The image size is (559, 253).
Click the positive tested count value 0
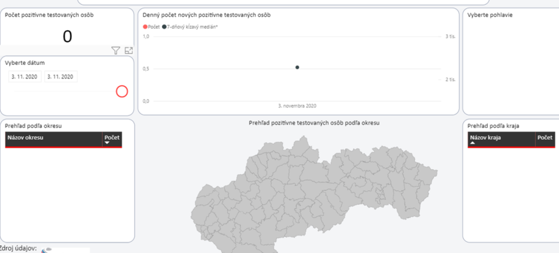[67, 36]
